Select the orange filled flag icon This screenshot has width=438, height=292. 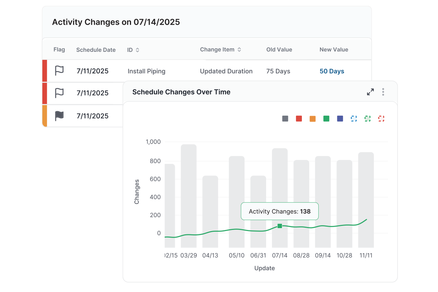click(59, 116)
